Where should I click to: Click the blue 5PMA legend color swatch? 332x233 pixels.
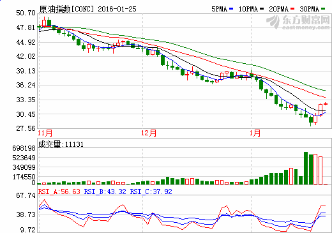point(231,9)
